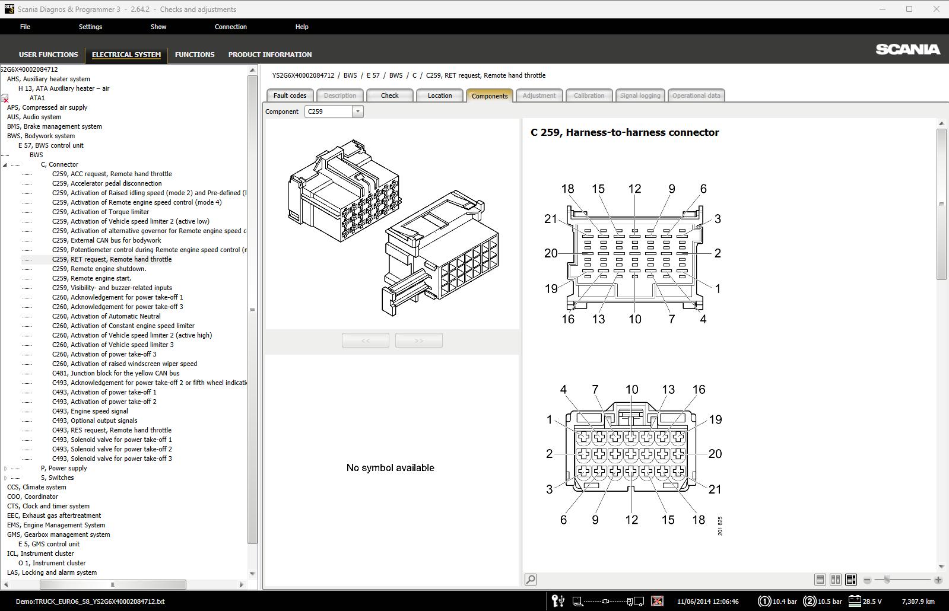Click the computer-to-truck connection status icon

(608, 601)
